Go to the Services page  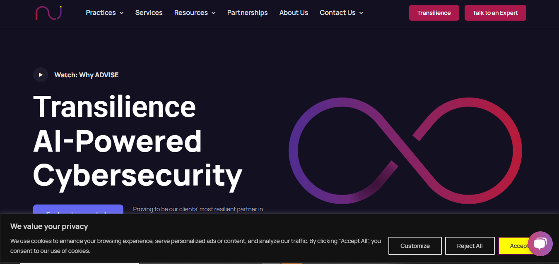(x=149, y=13)
